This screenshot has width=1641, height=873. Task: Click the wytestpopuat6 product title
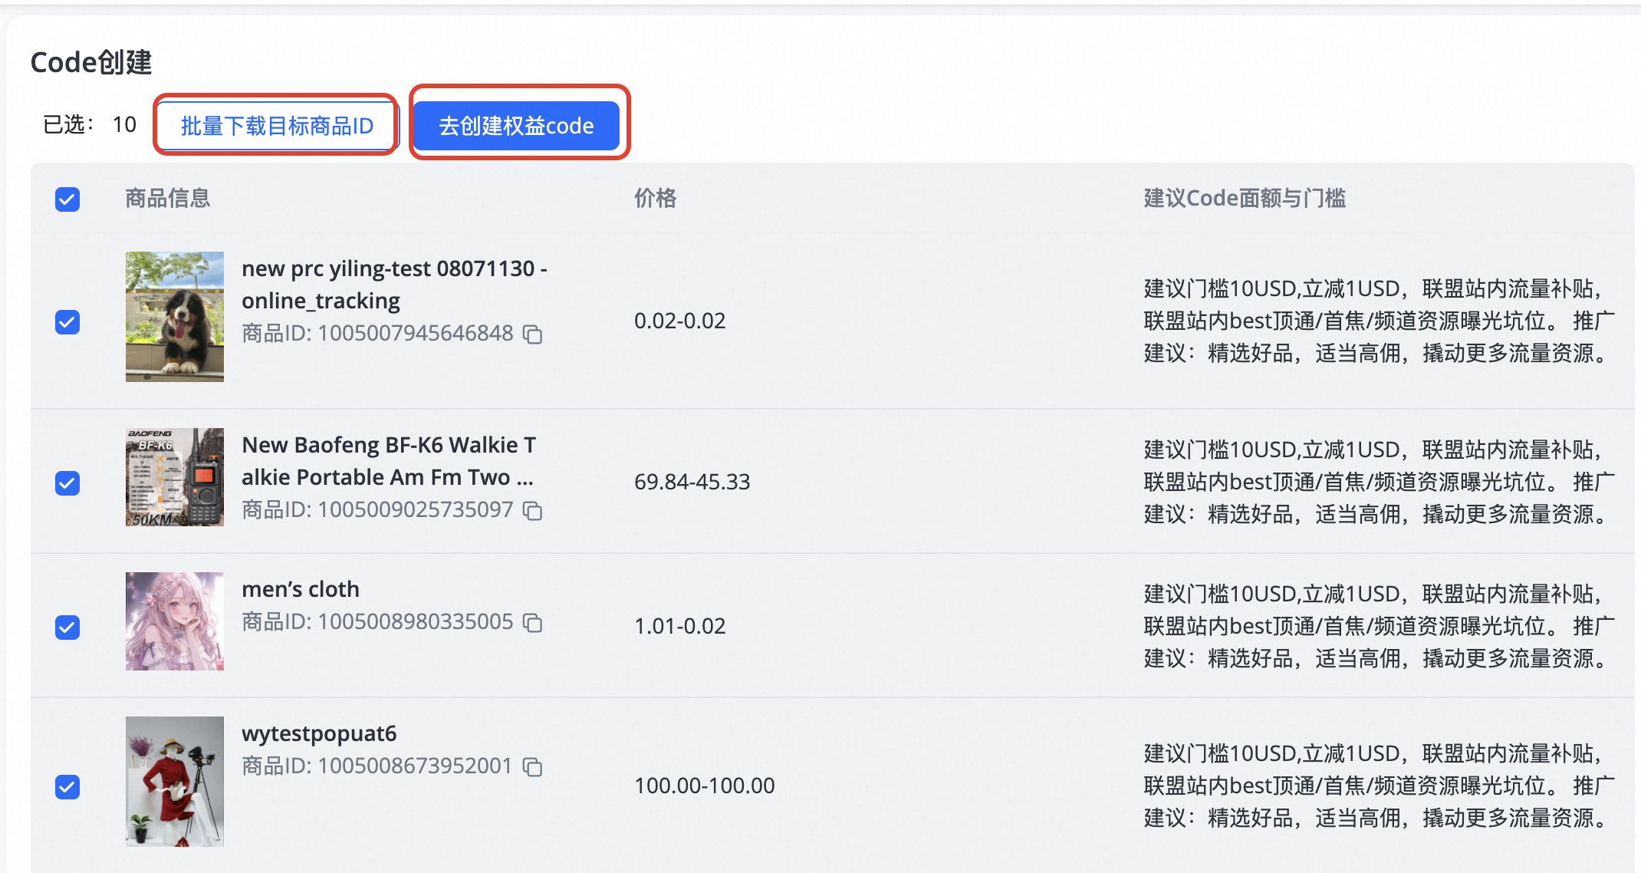(319, 733)
